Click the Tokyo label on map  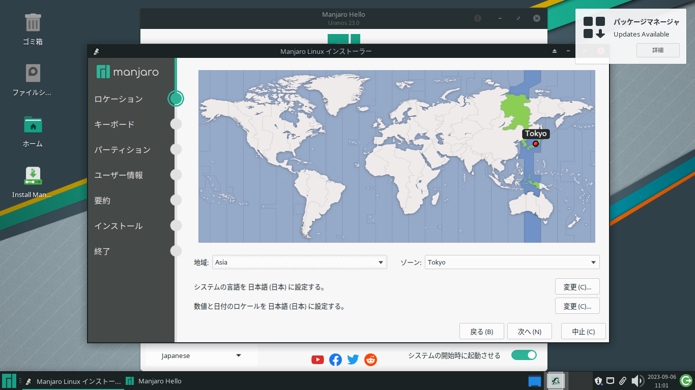tap(536, 134)
